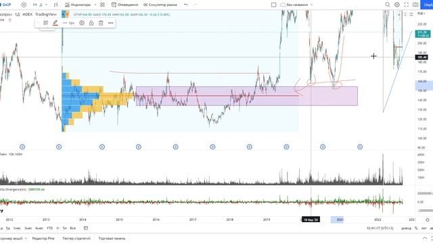Open the go-to-date calendar icon
This screenshot has width=433, height=243.
coord(86,228)
